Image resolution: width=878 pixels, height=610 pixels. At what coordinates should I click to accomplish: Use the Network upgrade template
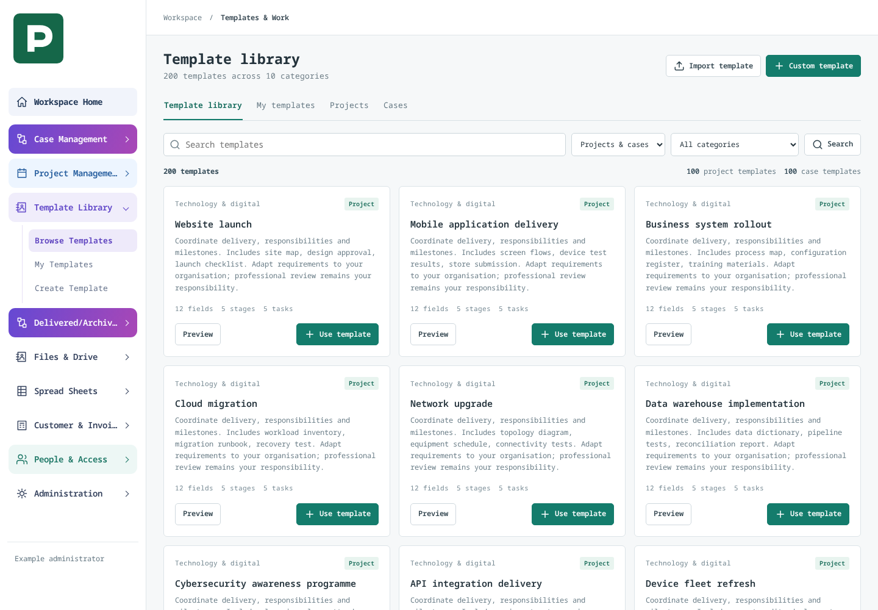tap(573, 514)
